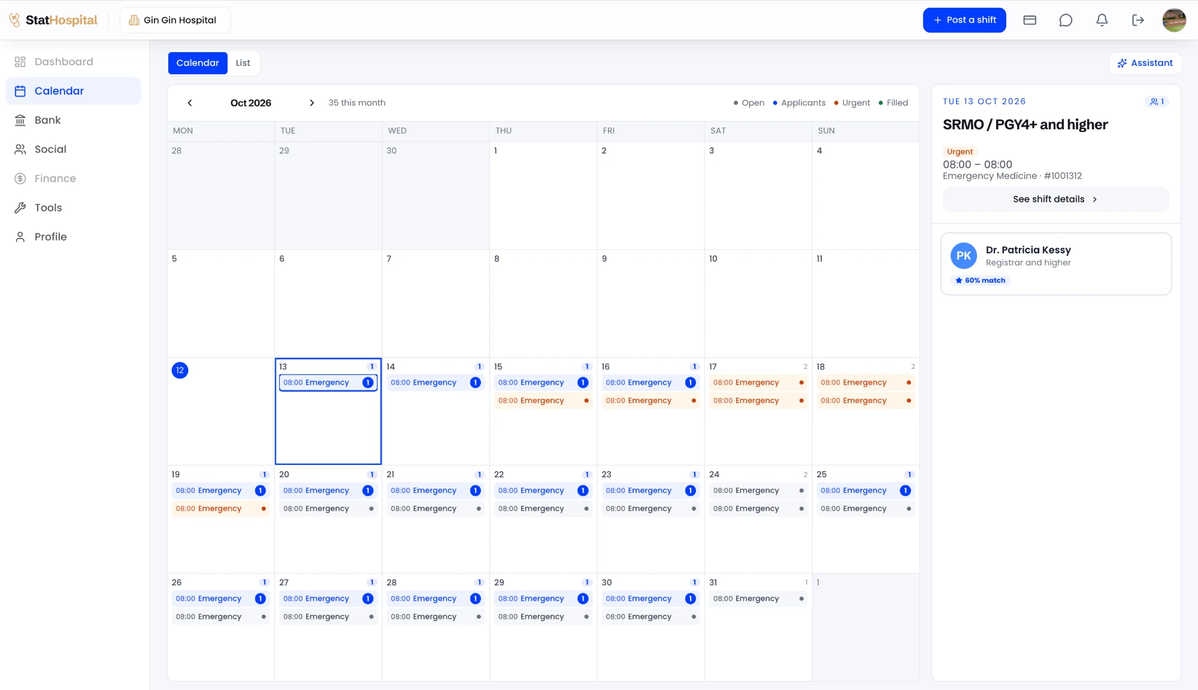
Task: Open the urgent Emergency shift on Oct 15
Action: [x=543, y=401]
